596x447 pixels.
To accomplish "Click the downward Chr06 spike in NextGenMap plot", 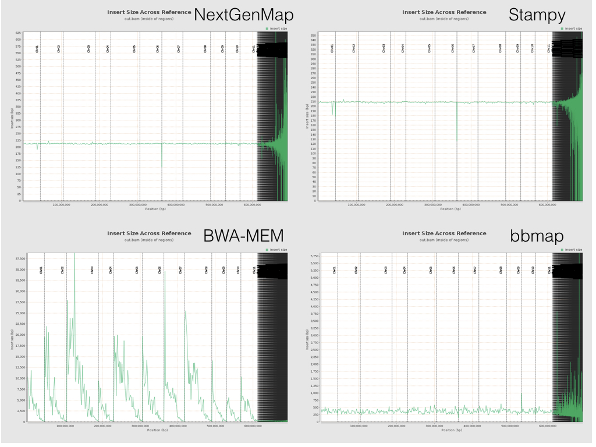I will [x=162, y=155].
